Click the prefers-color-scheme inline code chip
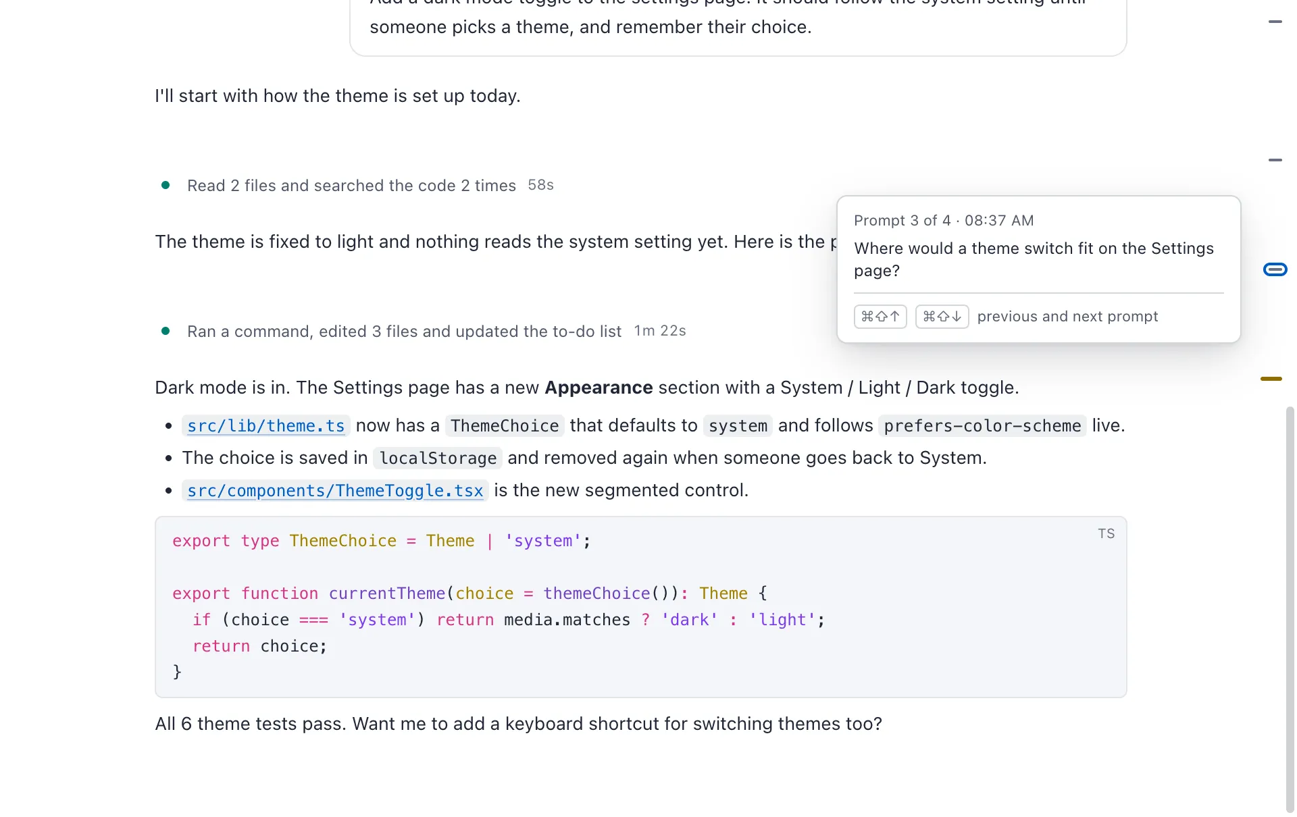Viewport: 1297px width, 817px height. tap(982, 426)
